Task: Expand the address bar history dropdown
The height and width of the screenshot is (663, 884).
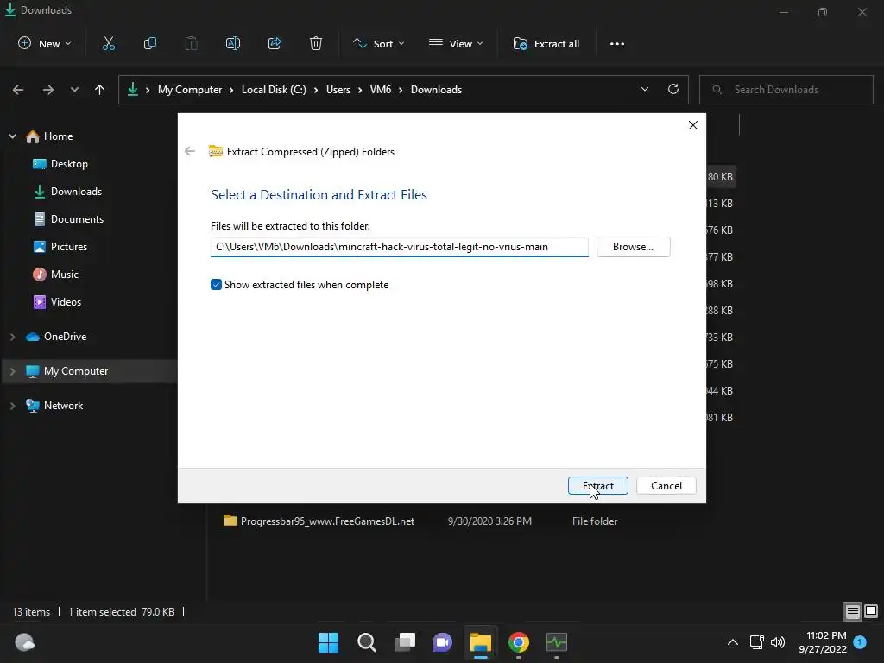Action: [644, 89]
